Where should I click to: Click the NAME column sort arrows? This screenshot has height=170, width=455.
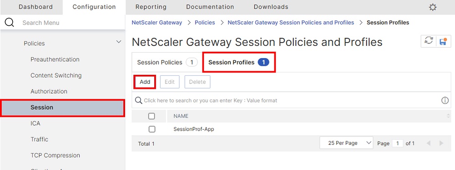[x=448, y=116]
